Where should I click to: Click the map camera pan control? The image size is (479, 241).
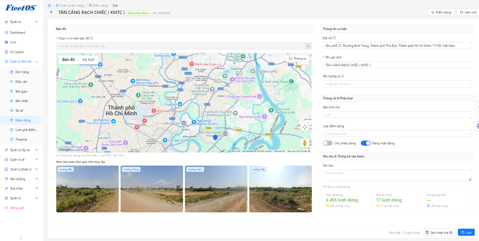tap(305, 127)
